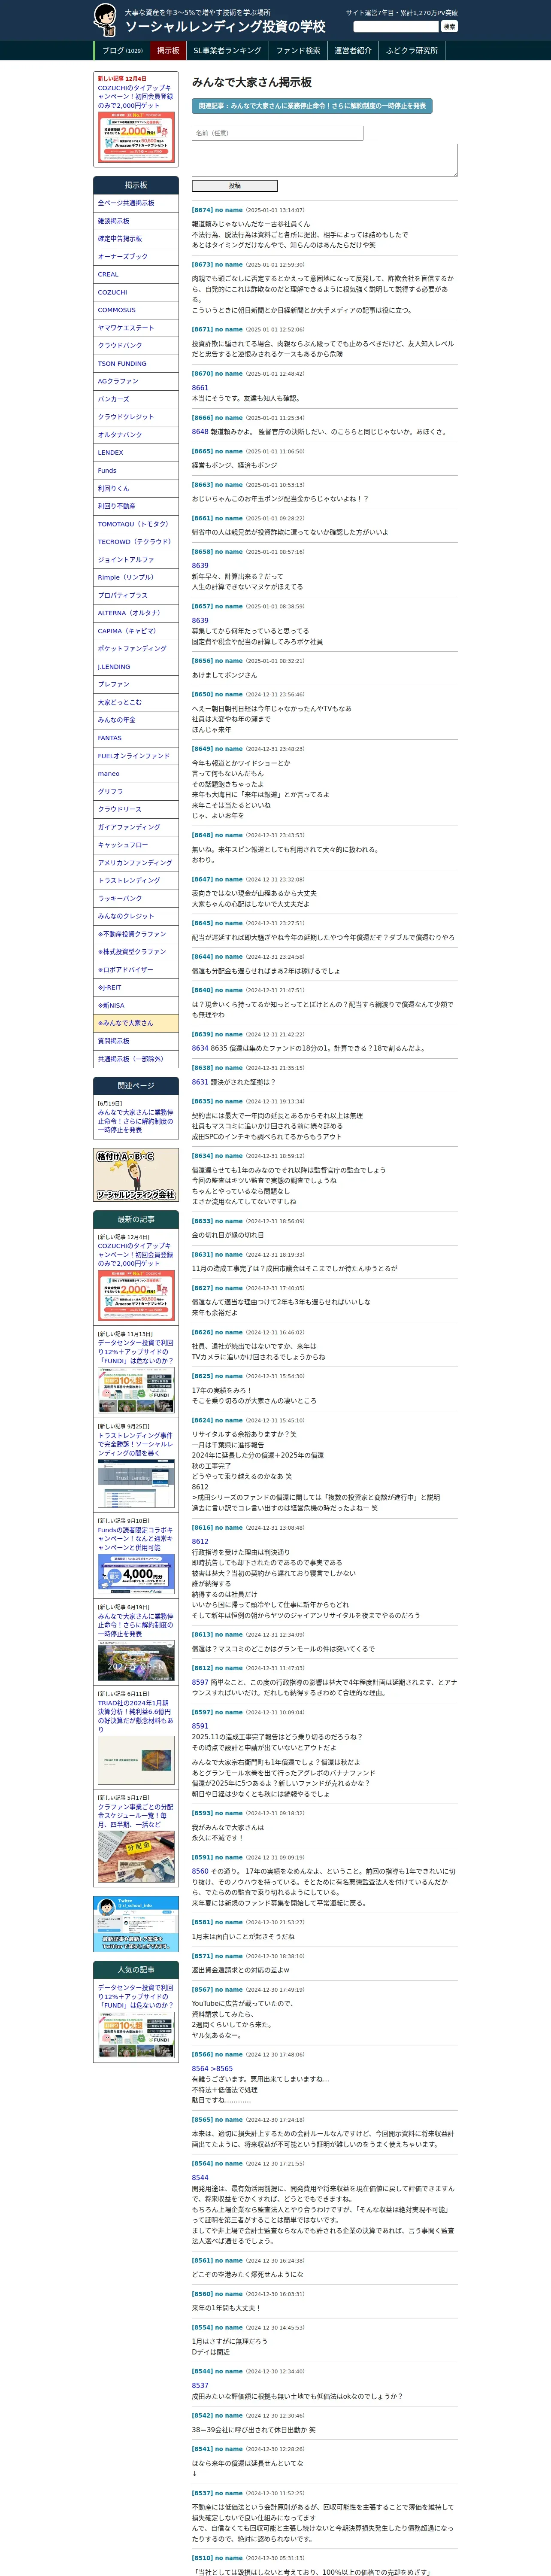Follow the 8661 reply reference in post 8670
The width and height of the screenshot is (551, 2576).
[200, 388]
